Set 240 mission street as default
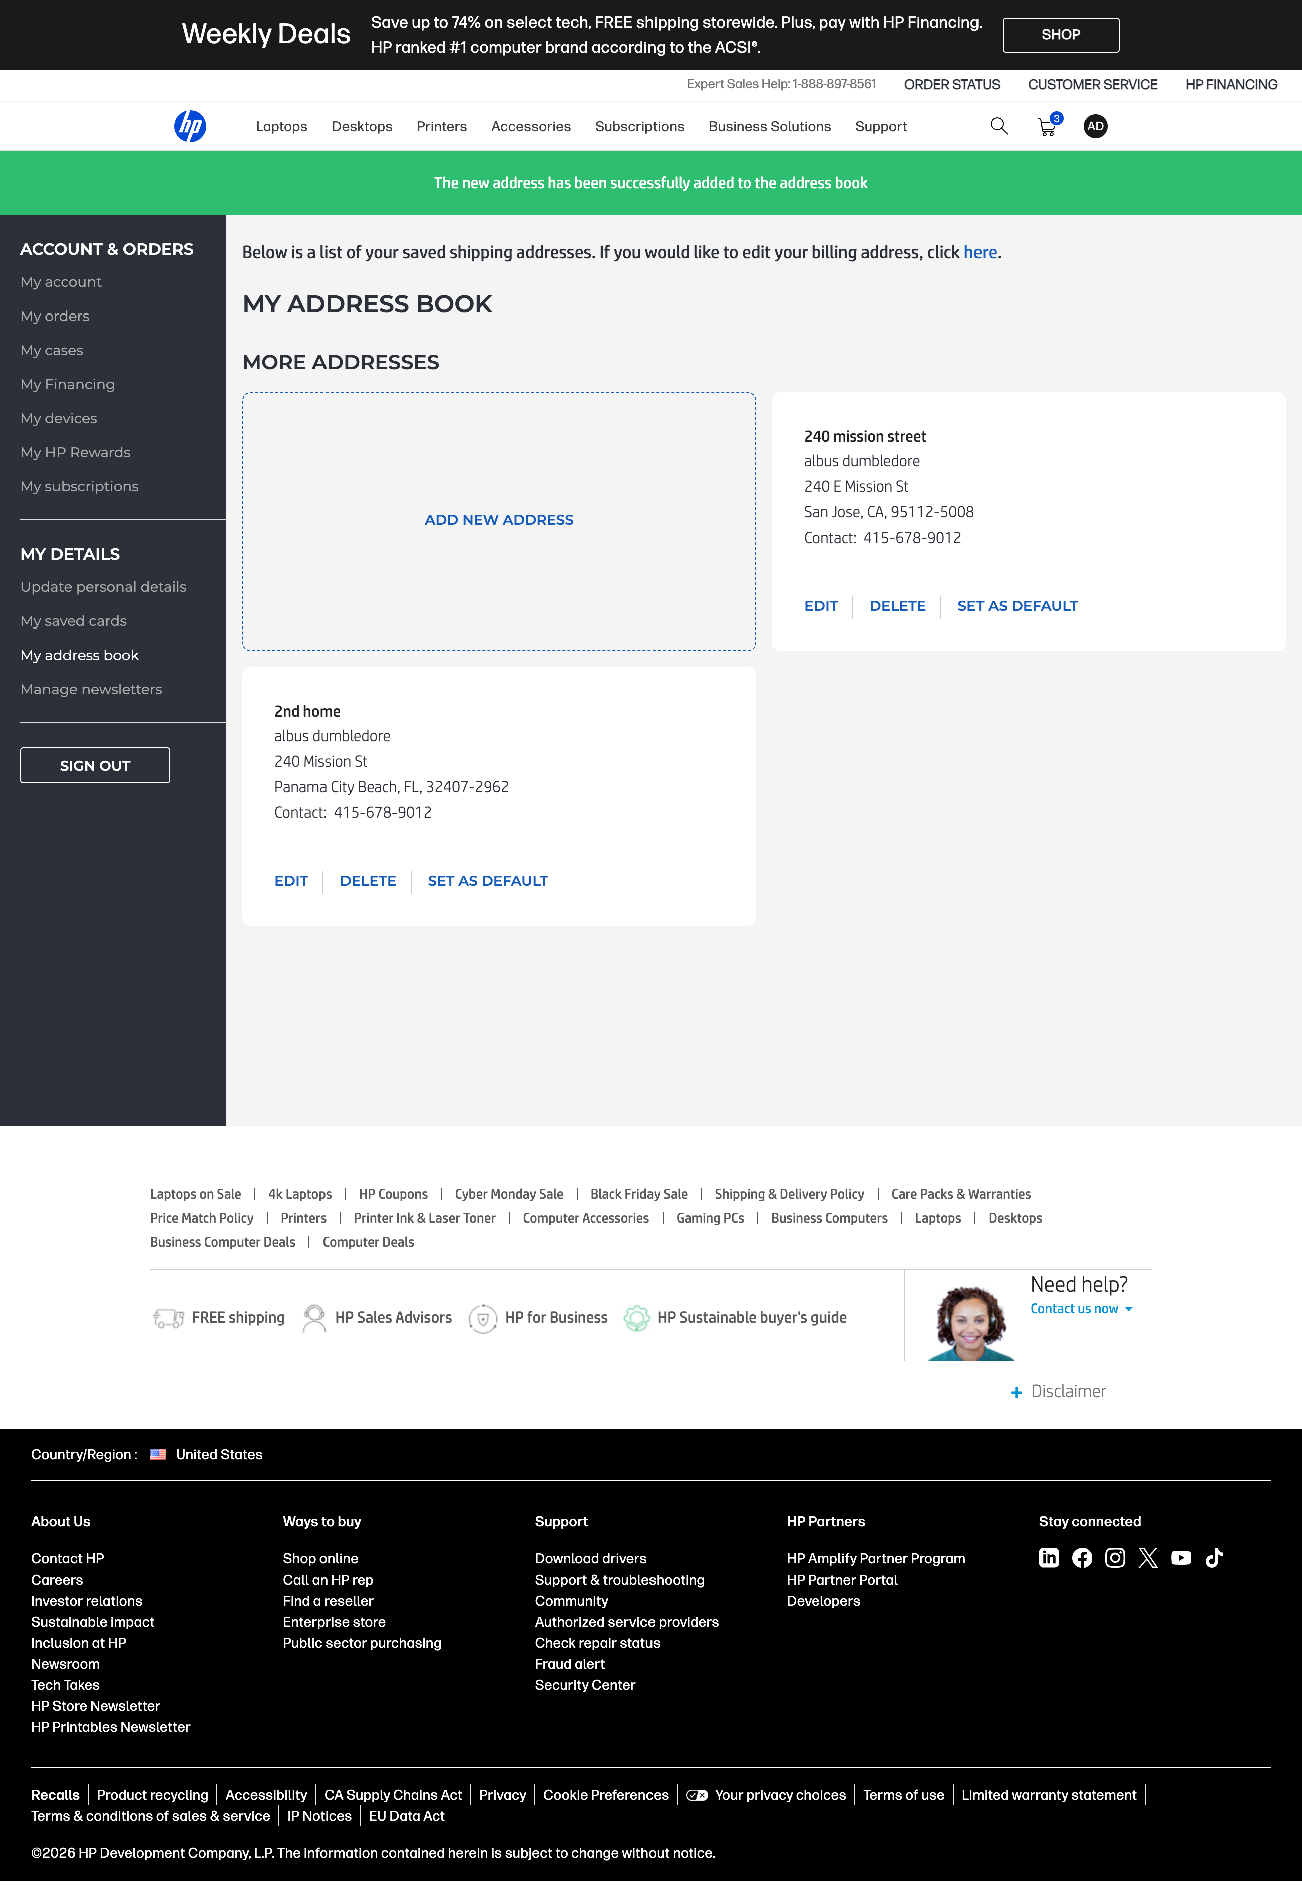The width and height of the screenshot is (1302, 1885). pyautogui.click(x=1017, y=606)
